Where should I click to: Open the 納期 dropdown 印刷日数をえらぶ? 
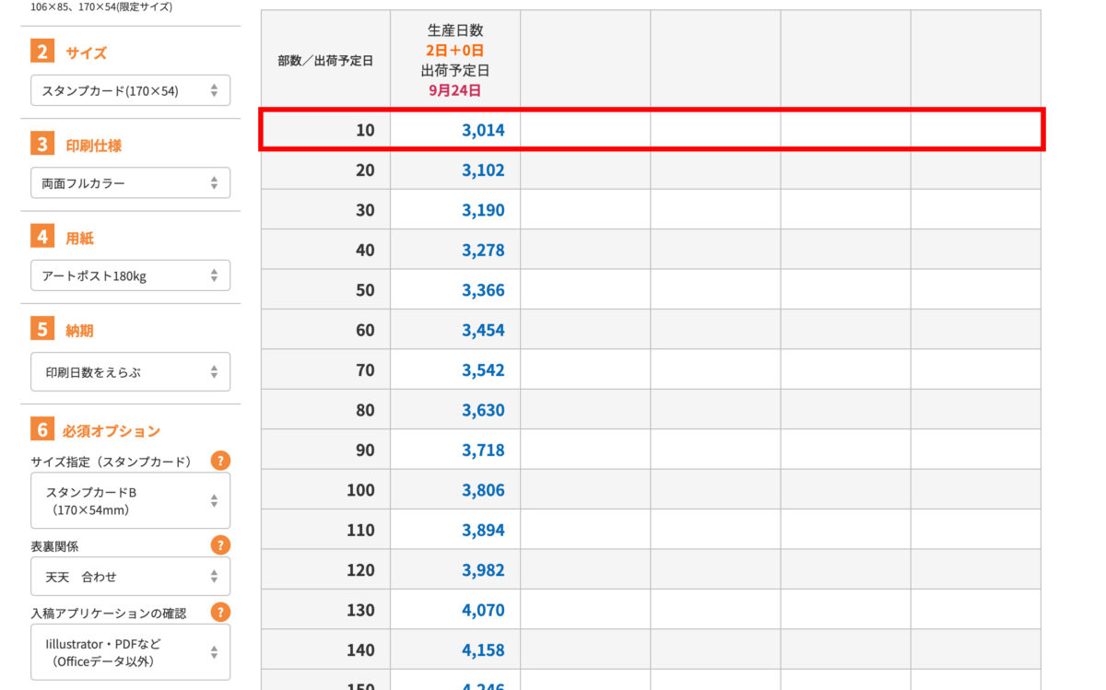[130, 372]
